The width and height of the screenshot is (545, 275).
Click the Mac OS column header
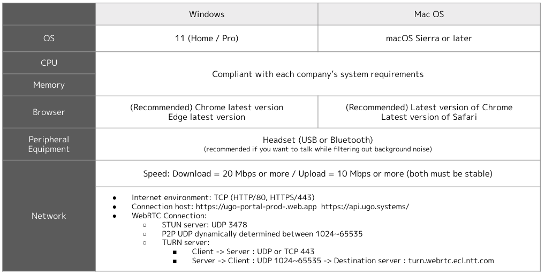(429, 14)
